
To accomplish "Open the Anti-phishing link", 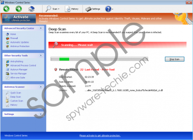I will [x=17, y=61].
